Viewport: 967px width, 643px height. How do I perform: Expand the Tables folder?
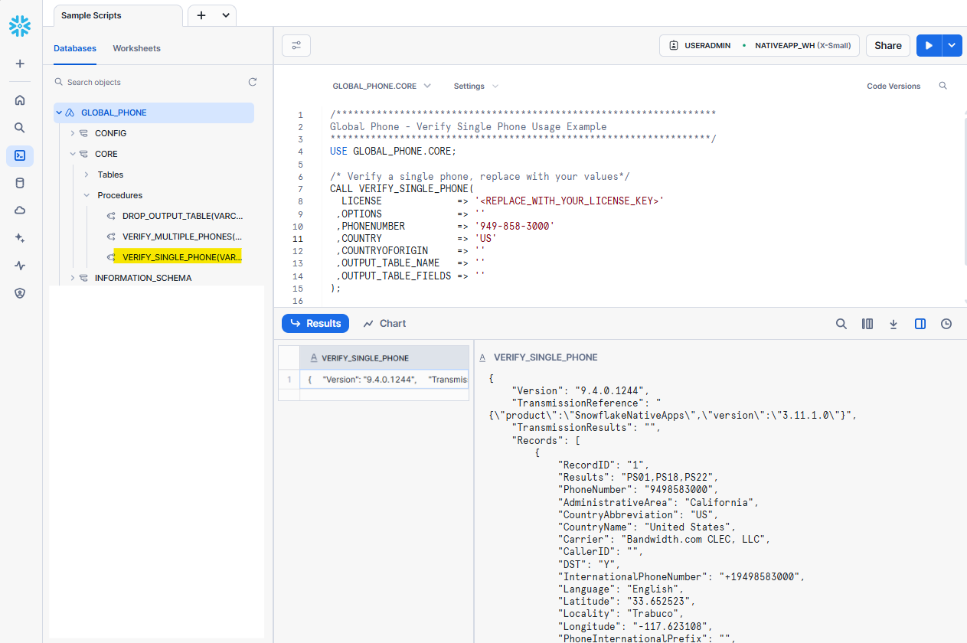(87, 175)
